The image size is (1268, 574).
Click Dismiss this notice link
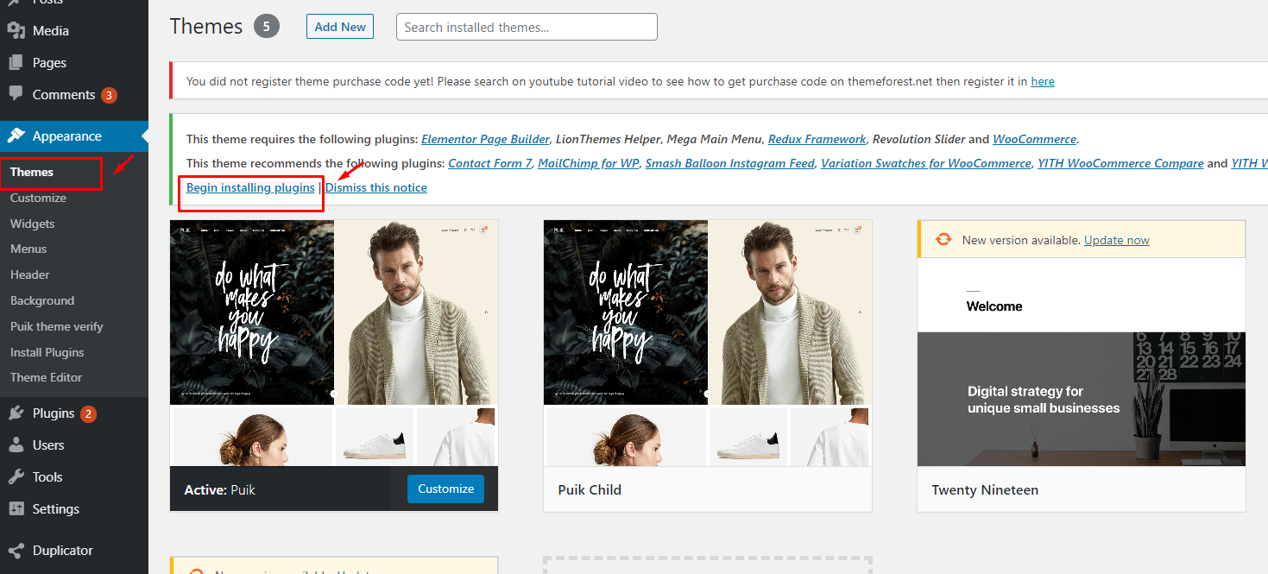point(376,187)
